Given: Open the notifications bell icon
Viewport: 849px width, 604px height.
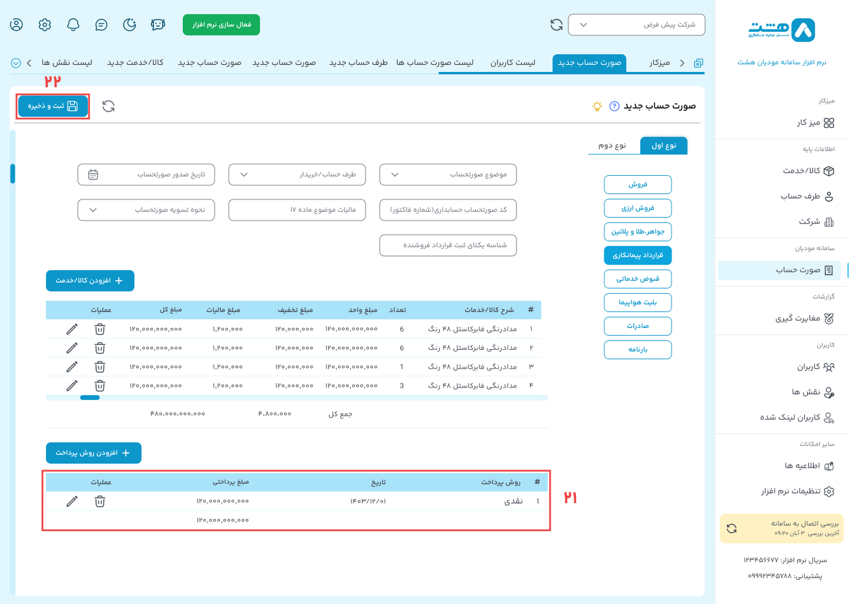Looking at the screenshot, I should pyautogui.click(x=73, y=25).
